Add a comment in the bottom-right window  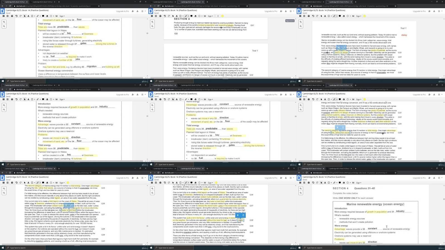340,183
